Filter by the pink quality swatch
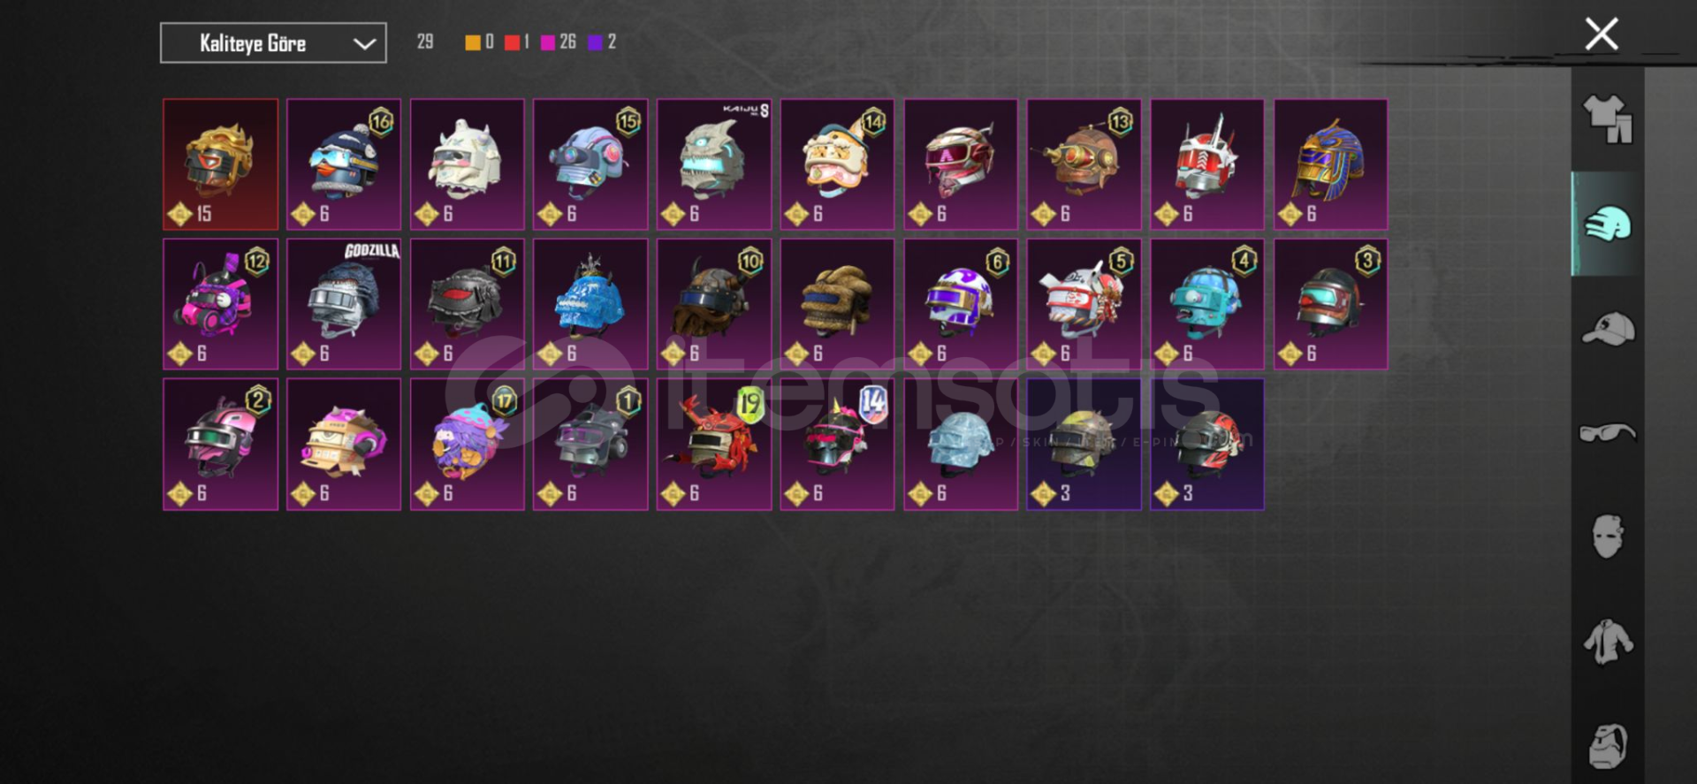Image resolution: width=1697 pixels, height=784 pixels. pyautogui.click(x=548, y=42)
